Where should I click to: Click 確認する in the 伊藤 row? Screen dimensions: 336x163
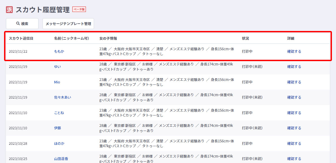click(294, 128)
